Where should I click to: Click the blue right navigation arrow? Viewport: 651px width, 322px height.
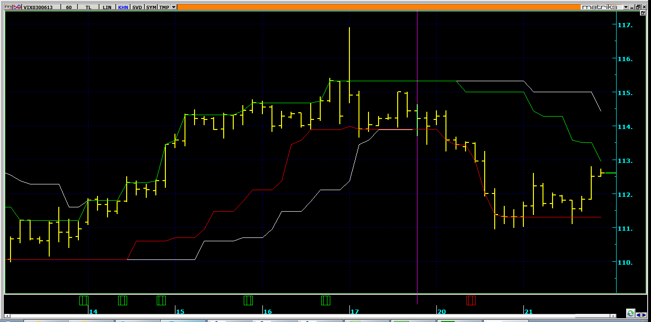[644, 315]
